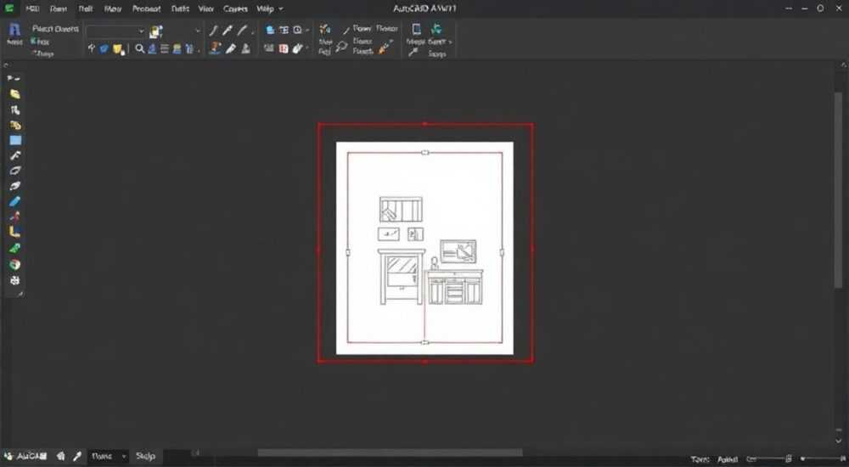Screen dimensions: 849x467
Task: Click the magnifier zoom icon in ribbon
Action: [x=140, y=48]
